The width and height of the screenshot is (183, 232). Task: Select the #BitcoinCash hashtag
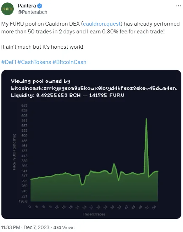point(69,62)
